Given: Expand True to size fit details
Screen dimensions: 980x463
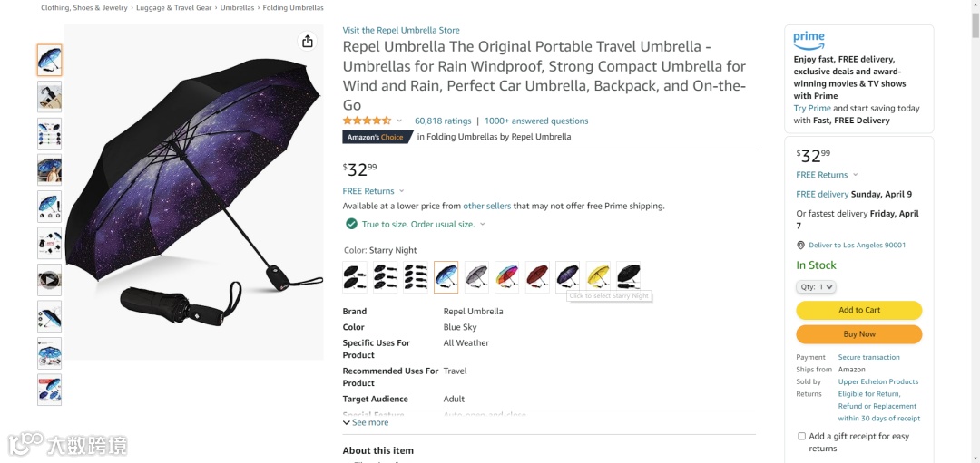Looking at the screenshot, I should click(482, 224).
